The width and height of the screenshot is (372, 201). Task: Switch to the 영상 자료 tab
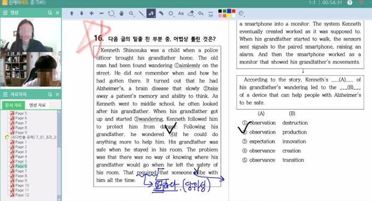[x=37, y=105]
